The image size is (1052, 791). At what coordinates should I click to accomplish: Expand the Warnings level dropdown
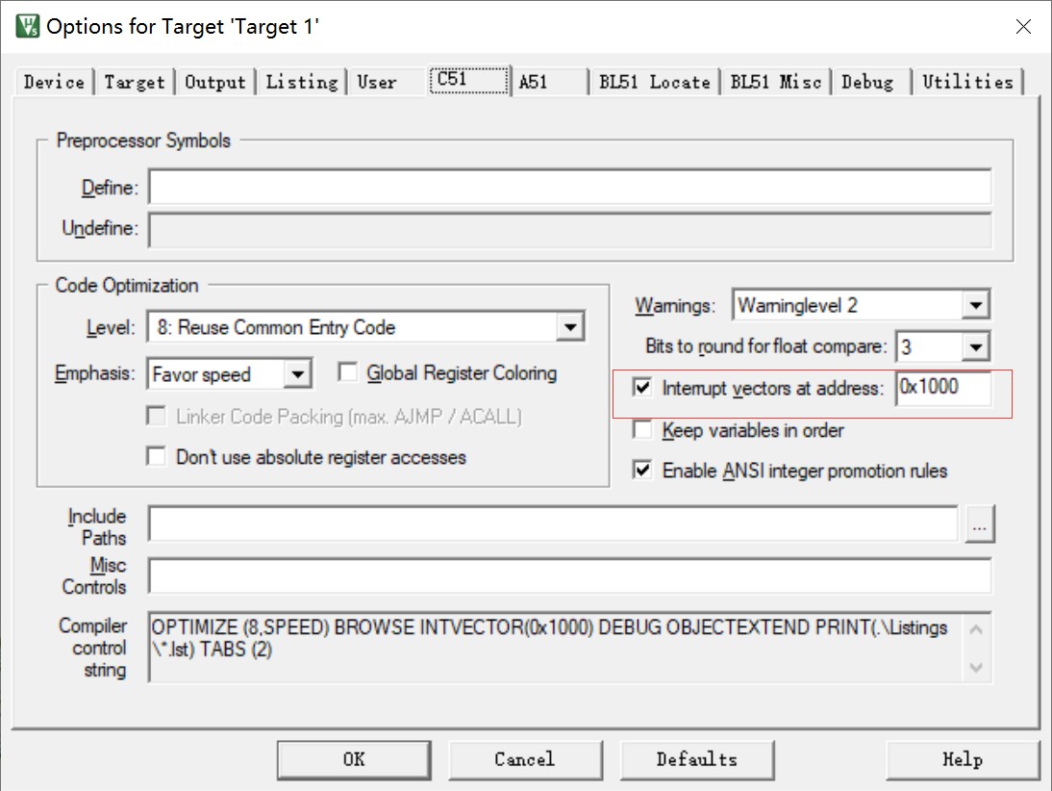coord(975,305)
